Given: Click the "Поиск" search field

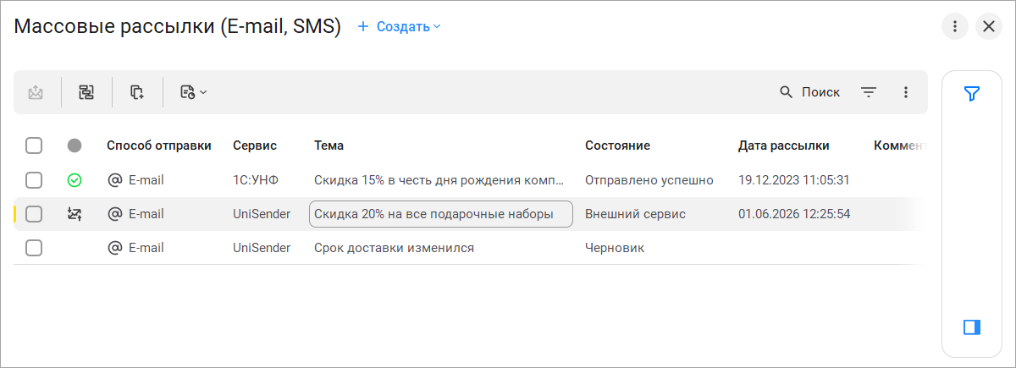Looking at the screenshot, I should pos(809,92).
